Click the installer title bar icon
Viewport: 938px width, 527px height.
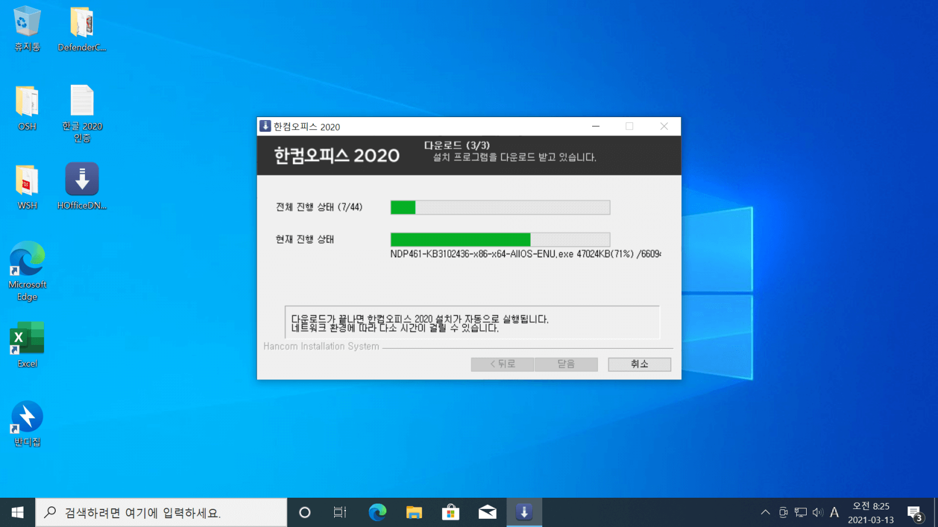point(265,126)
